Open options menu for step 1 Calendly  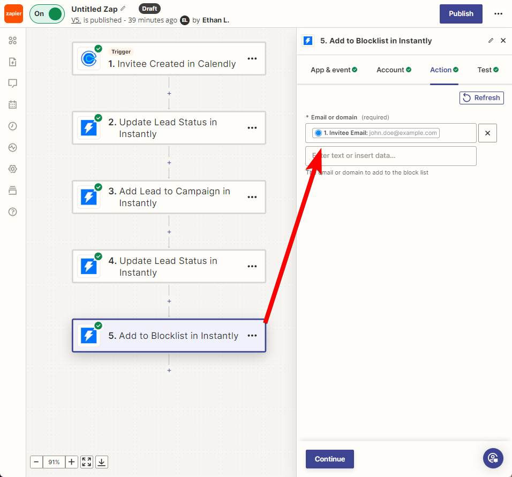(x=252, y=59)
